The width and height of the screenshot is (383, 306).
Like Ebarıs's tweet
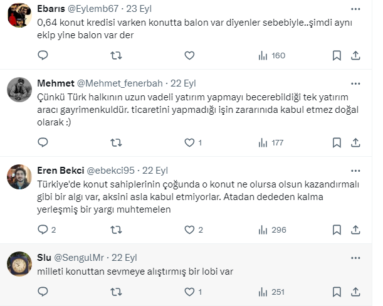190,55
